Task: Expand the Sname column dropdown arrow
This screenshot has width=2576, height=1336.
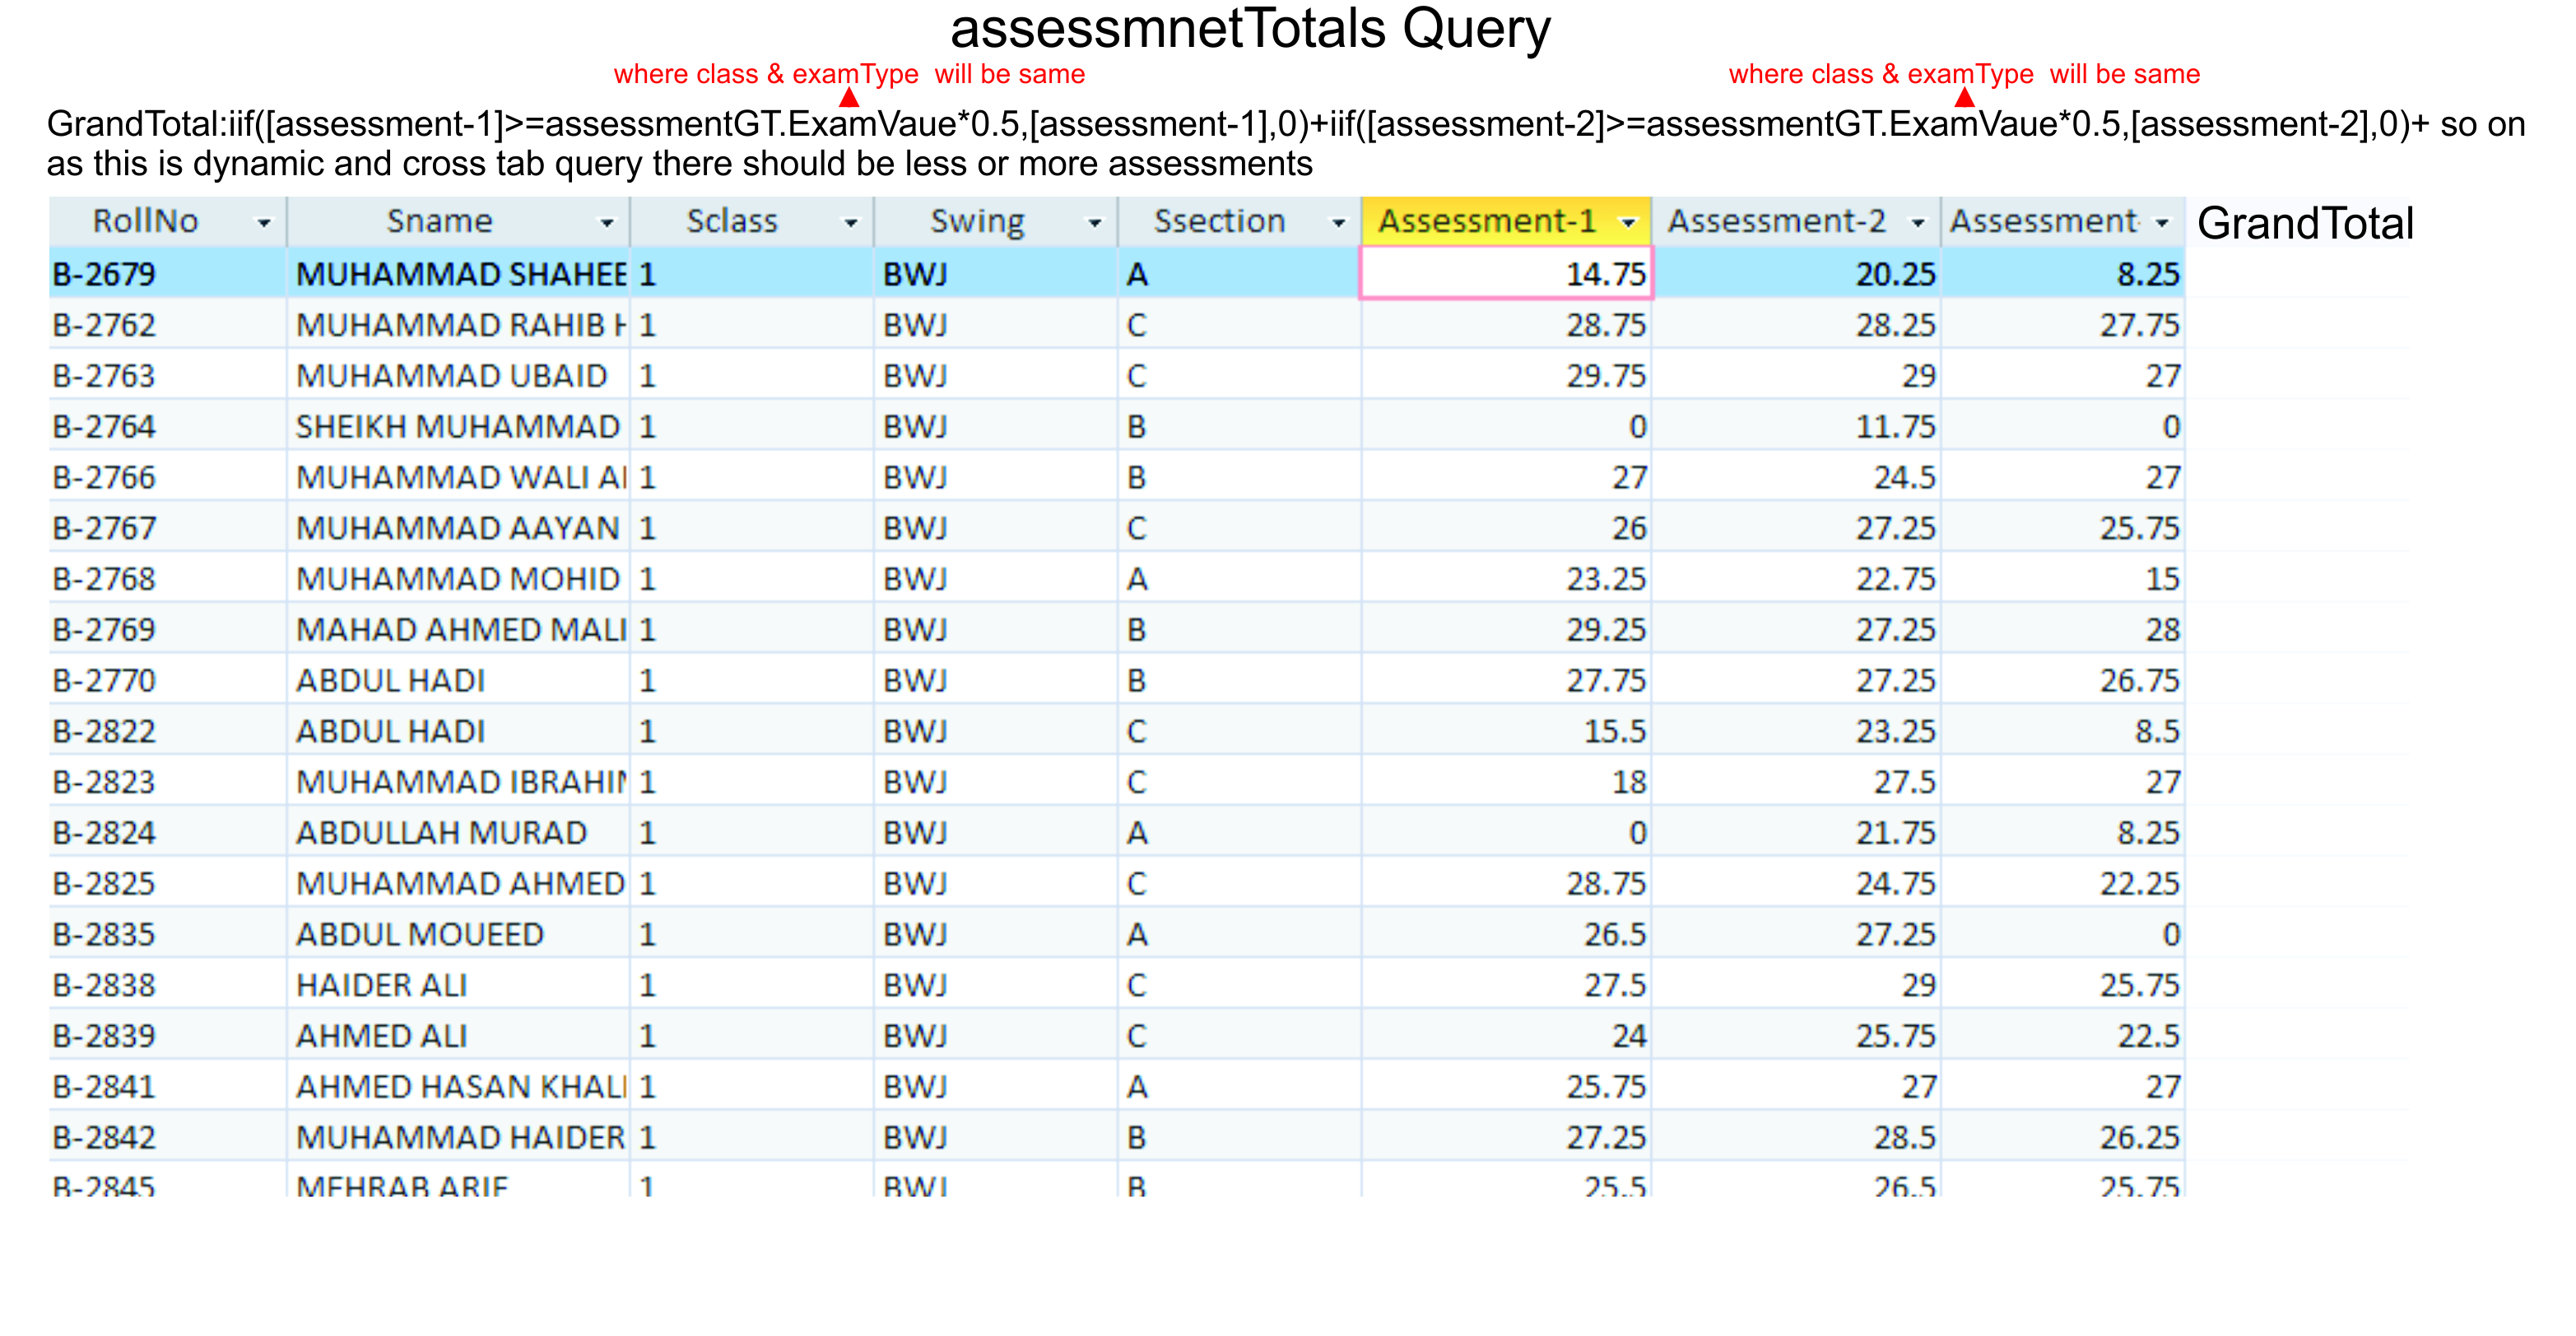Action: [x=606, y=223]
